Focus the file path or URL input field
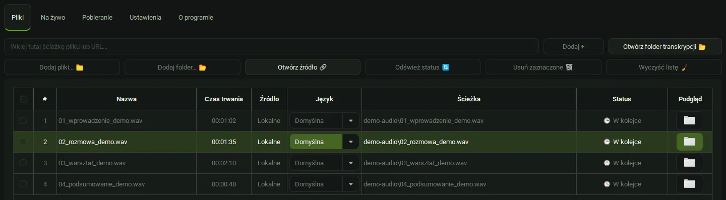 [x=272, y=46]
